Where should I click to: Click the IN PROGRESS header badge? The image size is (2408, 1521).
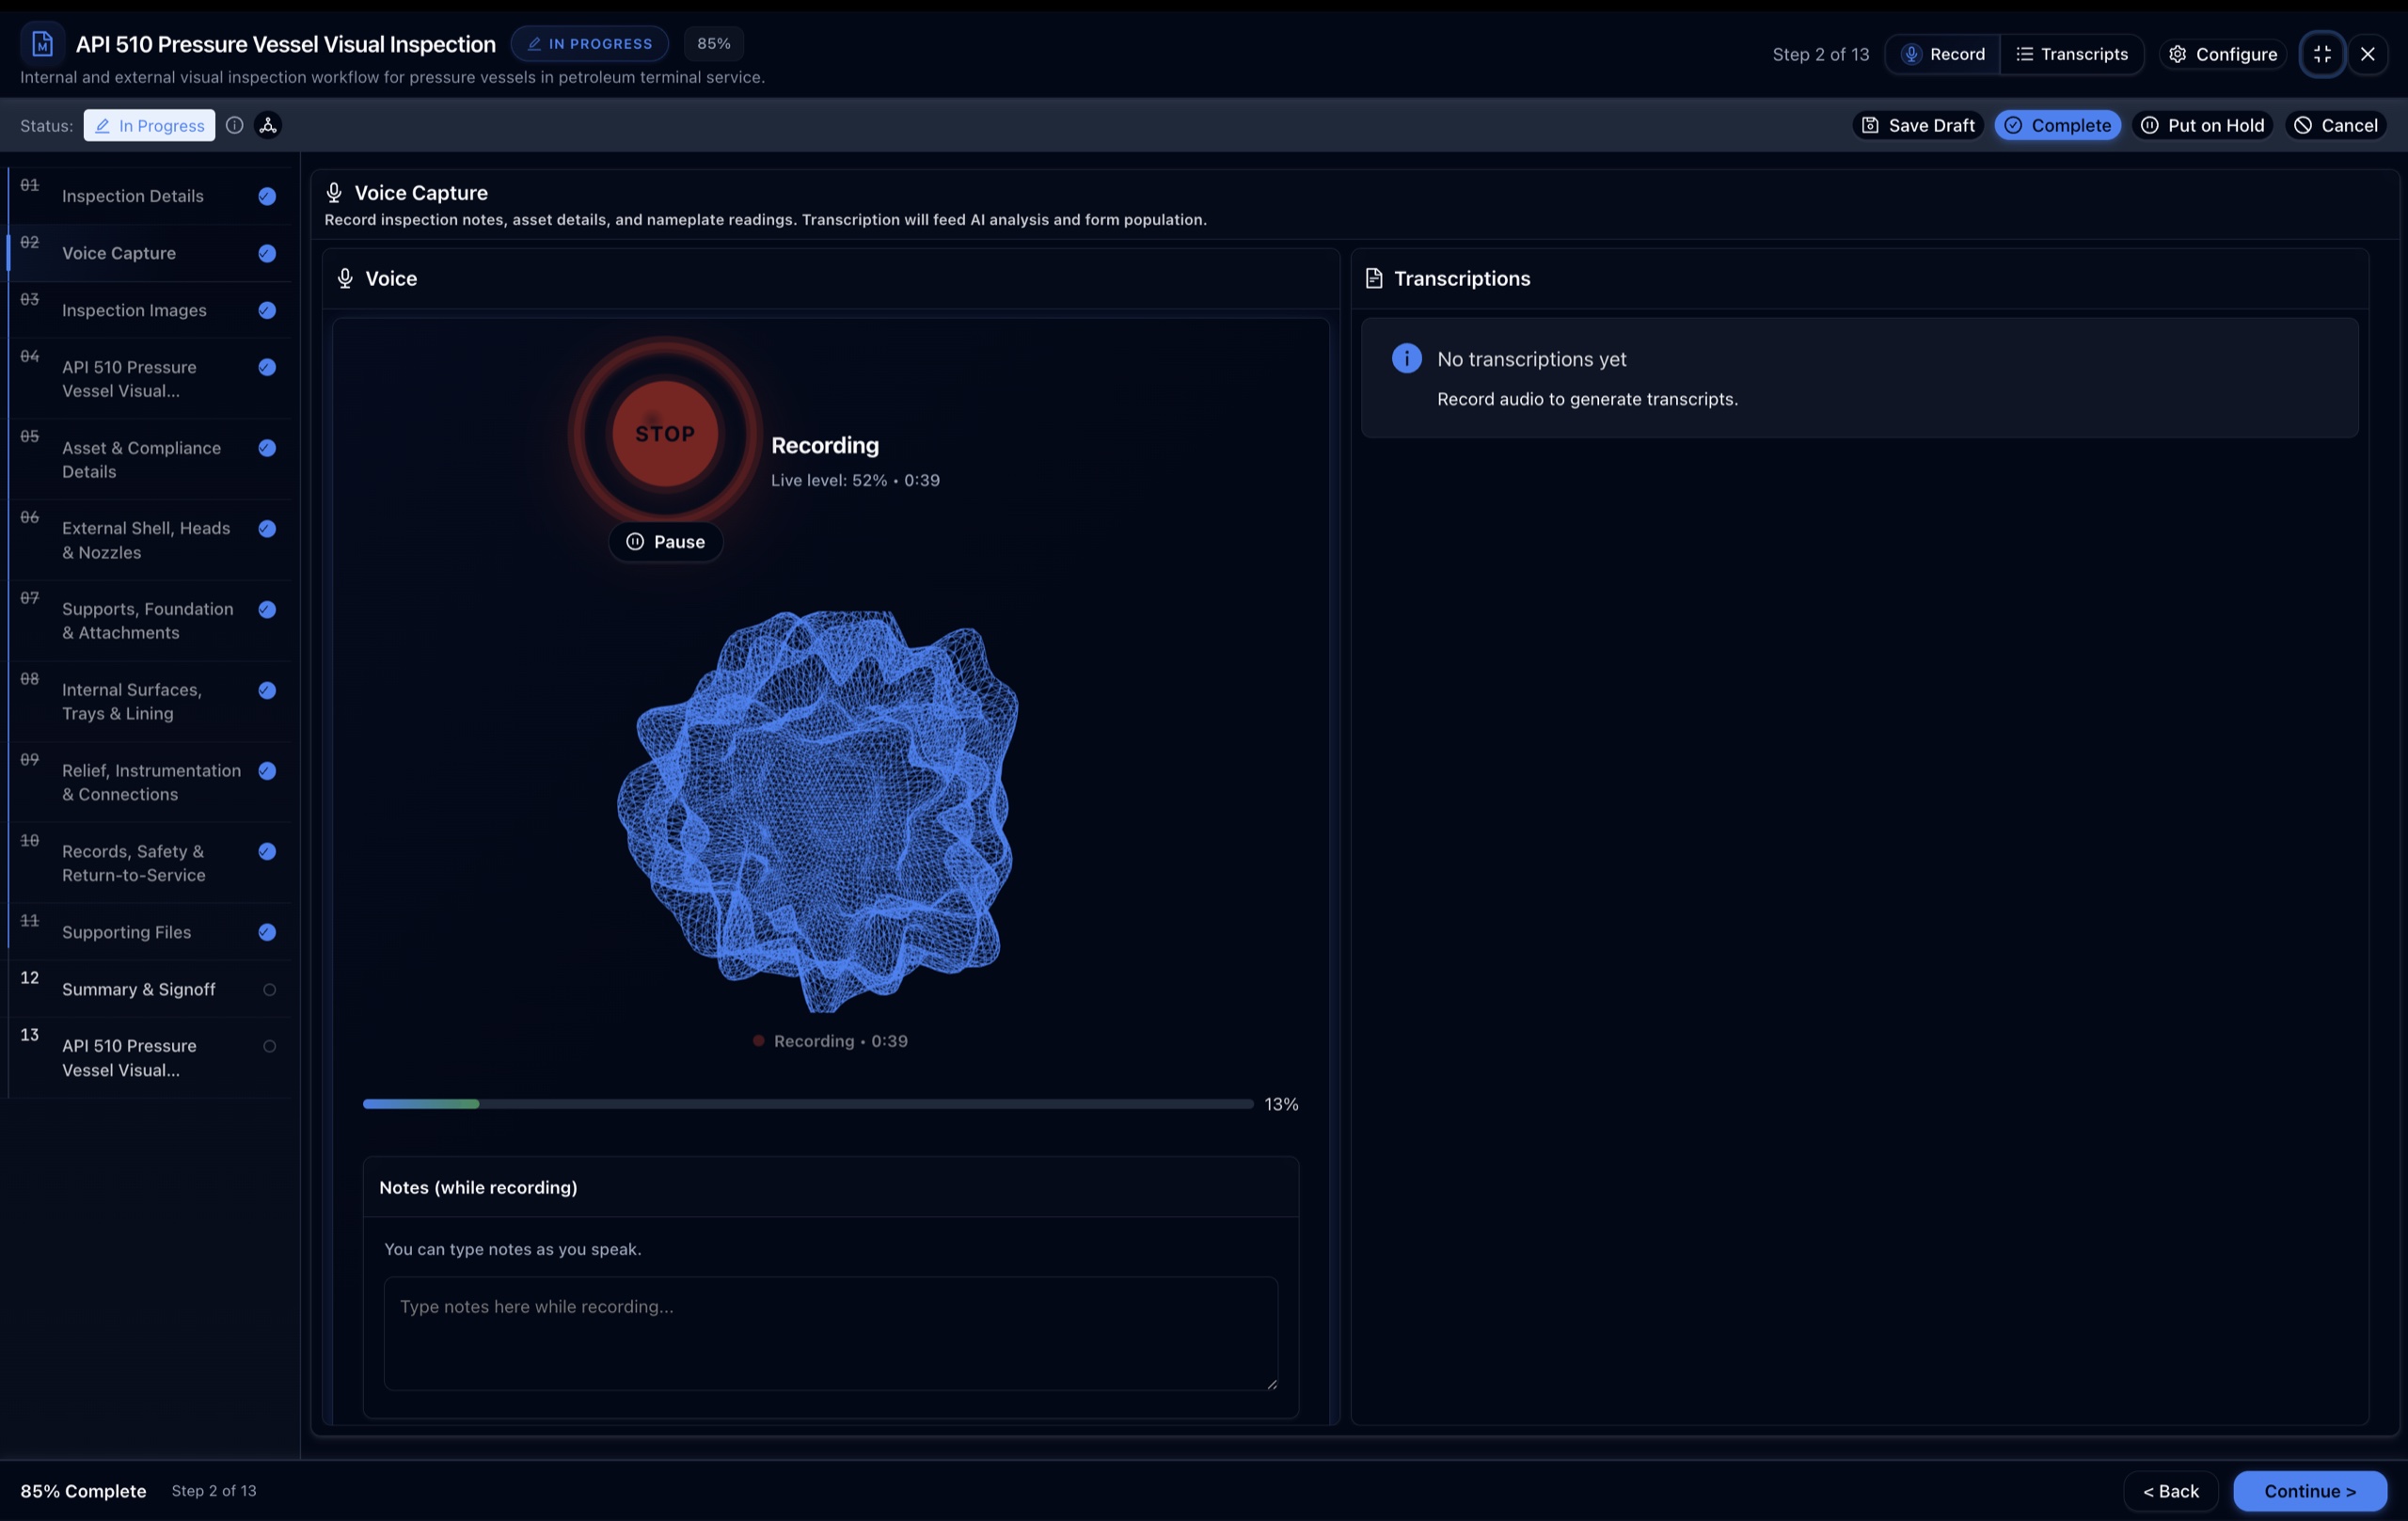point(589,44)
